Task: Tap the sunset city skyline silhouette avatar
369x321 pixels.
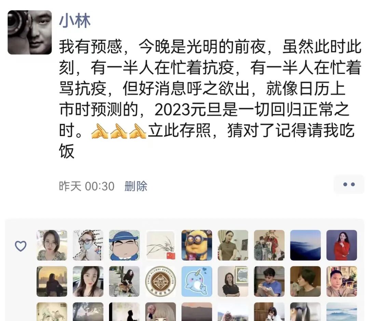Action: click(52, 281)
